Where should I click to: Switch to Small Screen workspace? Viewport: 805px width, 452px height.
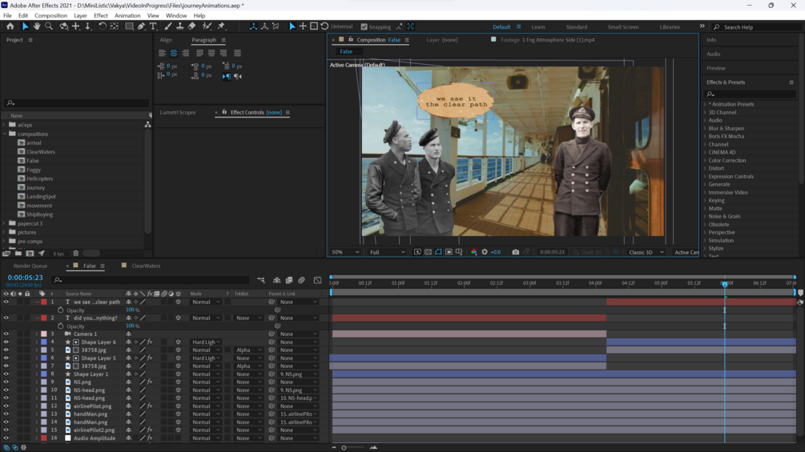623,27
